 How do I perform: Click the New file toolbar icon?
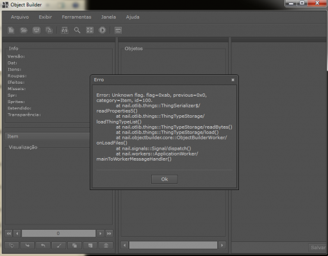click(x=11, y=30)
